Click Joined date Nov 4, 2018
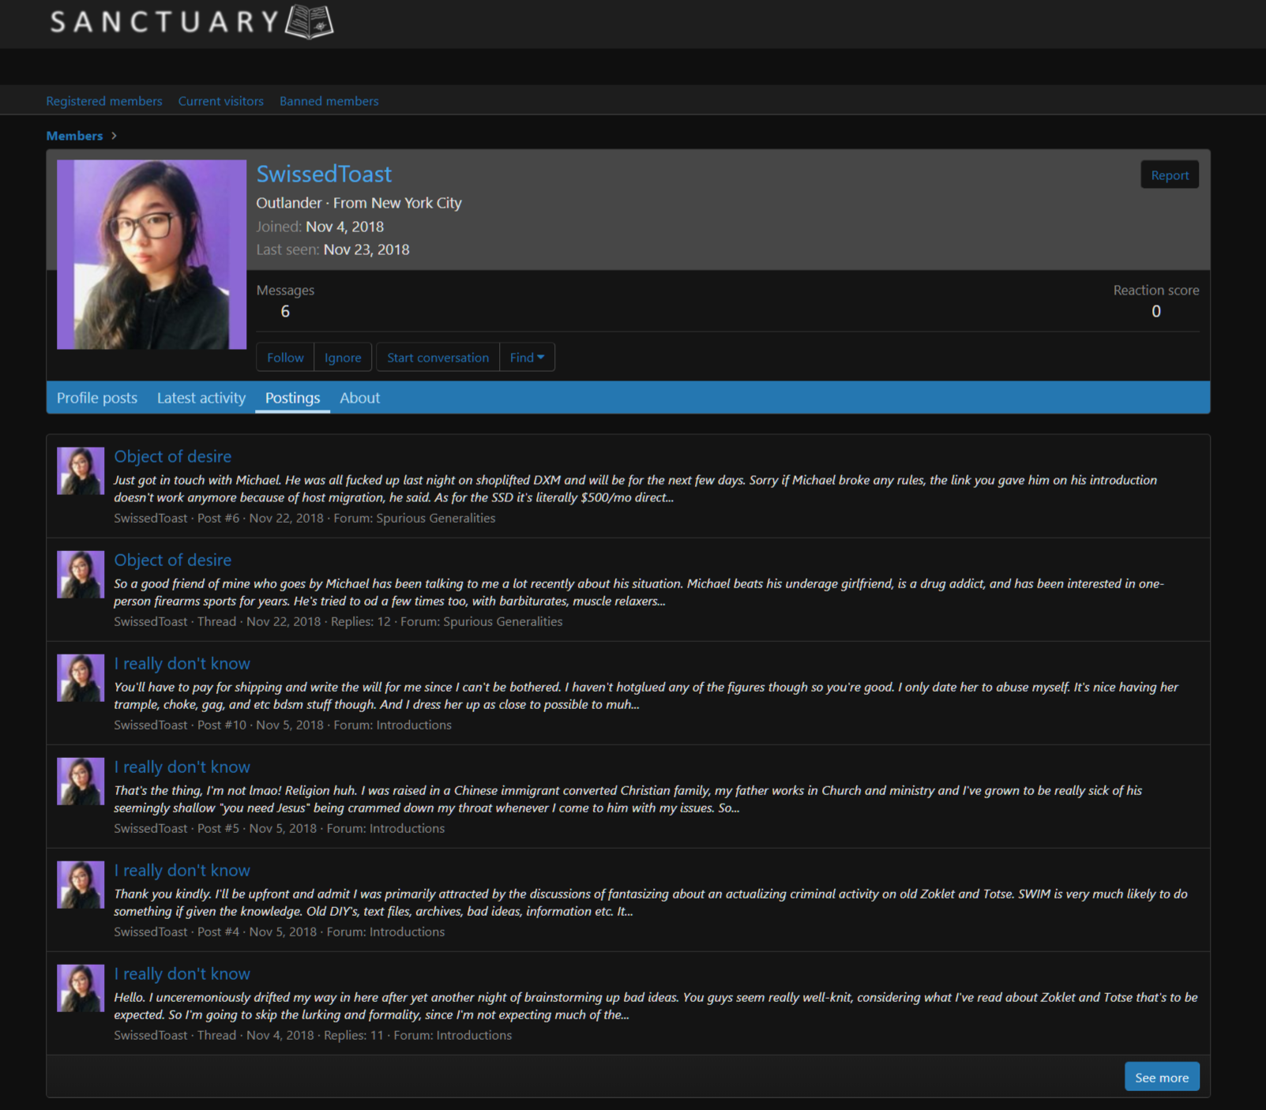Viewport: 1266px width, 1110px height. pos(344,227)
